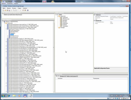The width and height of the screenshot is (131, 100).
Task: Click the Copy icon in the toolbar
Action: [14, 10]
